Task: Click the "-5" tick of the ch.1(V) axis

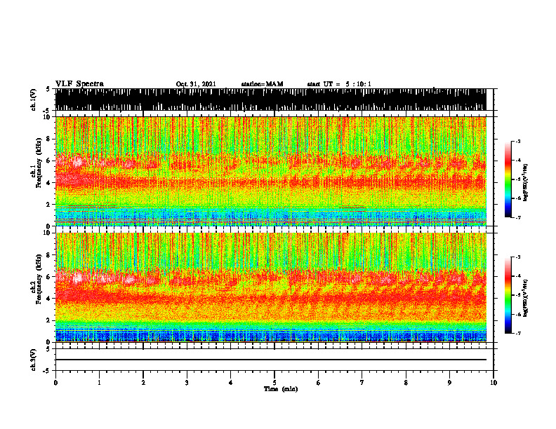Action: 47,111
